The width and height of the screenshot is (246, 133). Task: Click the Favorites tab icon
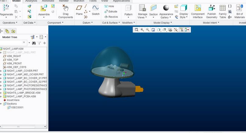(13, 31)
